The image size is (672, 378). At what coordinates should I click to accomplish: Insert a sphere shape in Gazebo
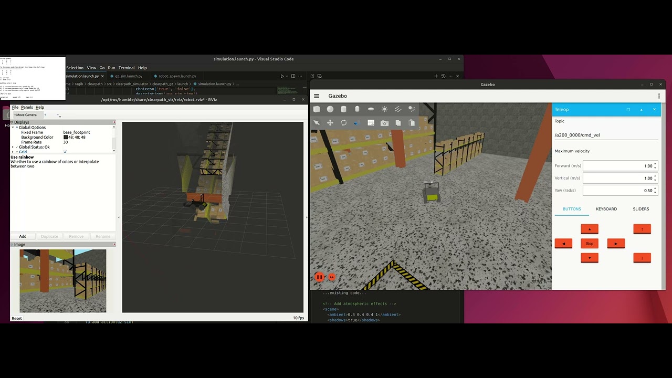[x=330, y=109]
